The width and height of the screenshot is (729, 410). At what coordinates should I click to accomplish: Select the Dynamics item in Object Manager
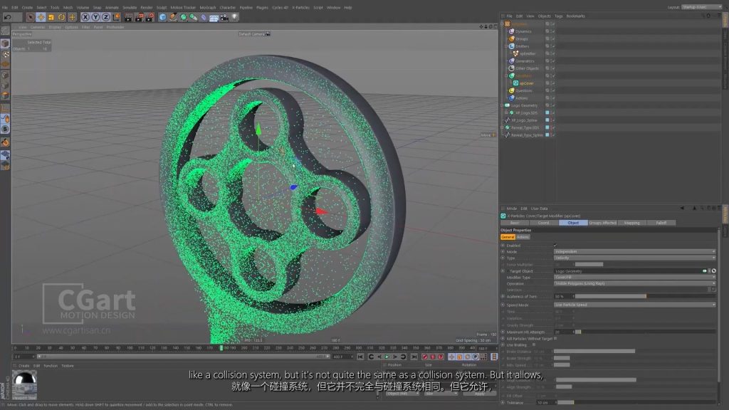(523, 31)
